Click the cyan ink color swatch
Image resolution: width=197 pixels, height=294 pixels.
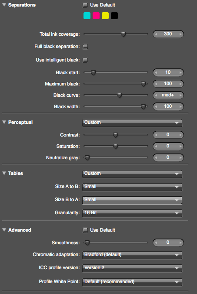[87, 16]
